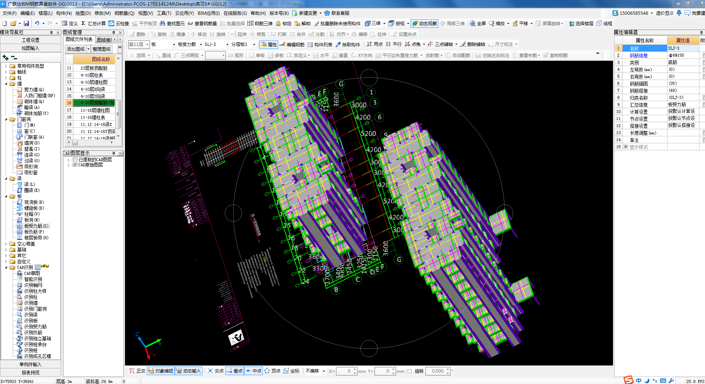The width and height of the screenshot is (705, 384).
Task: Click the 绘图输入 button
Action: 31,48
